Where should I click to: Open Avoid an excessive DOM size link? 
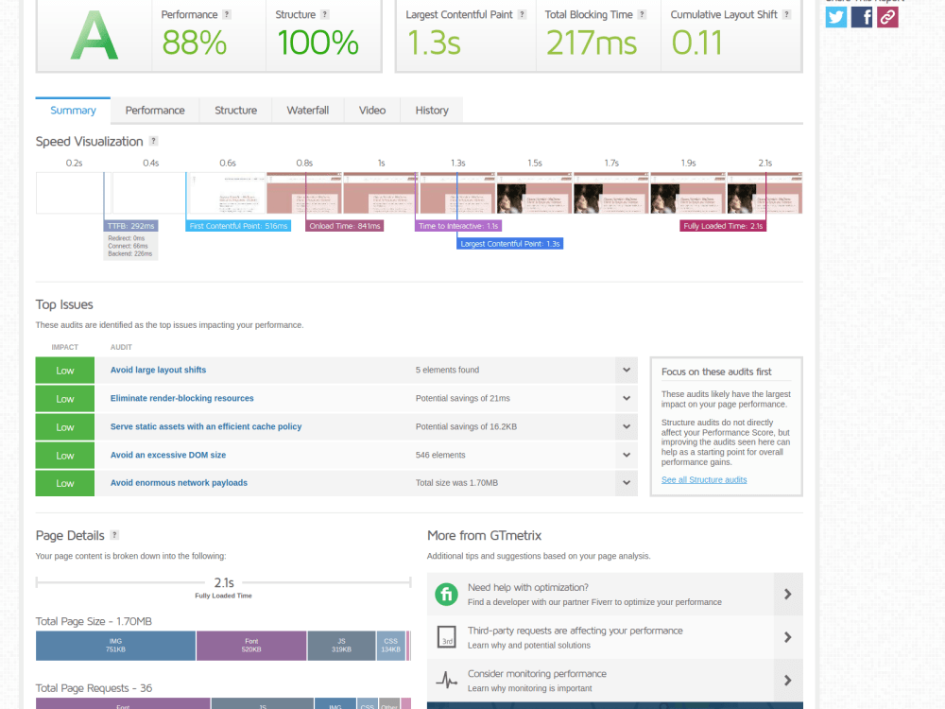[x=168, y=456]
